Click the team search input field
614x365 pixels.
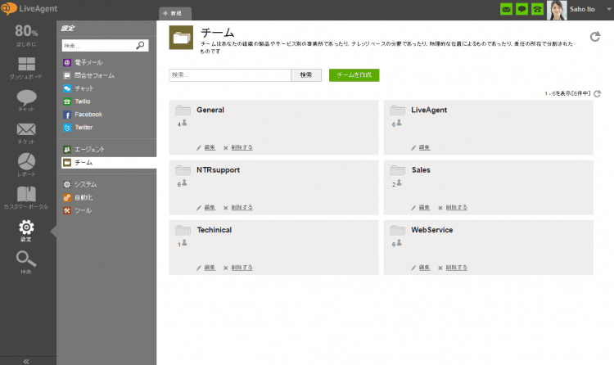pyautogui.click(x=230, y=75)
